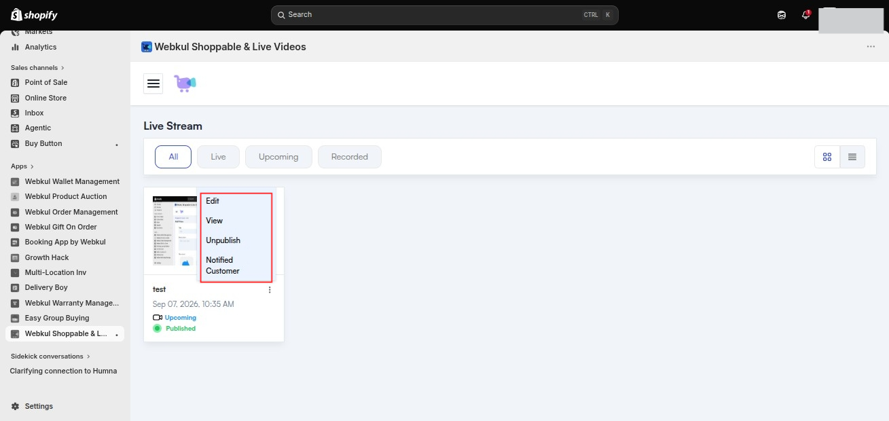Click the Online Store icon

coord(15,98)
